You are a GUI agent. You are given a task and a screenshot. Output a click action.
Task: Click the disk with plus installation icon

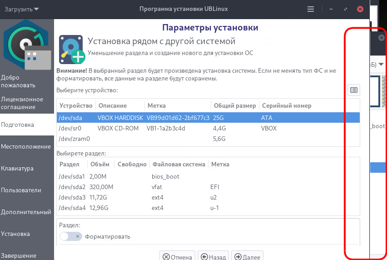point(72,50)
